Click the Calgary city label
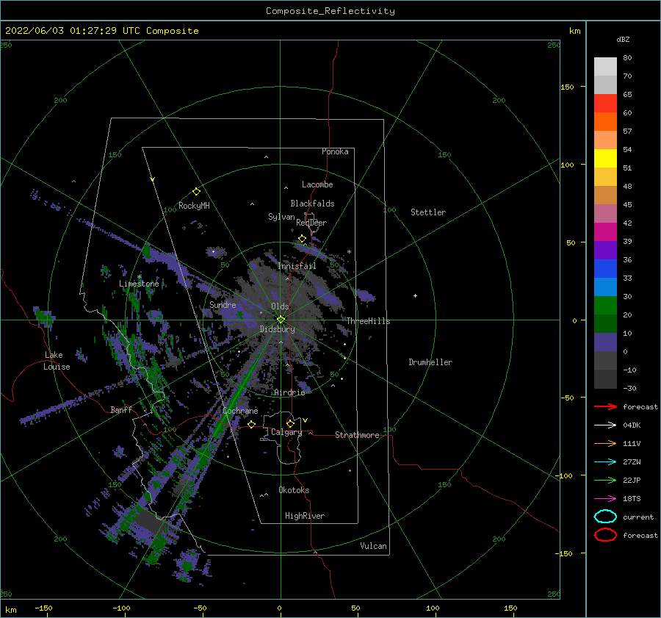Image resolution: width=661 pixels, height=618 pixels. tap(286, 432)
